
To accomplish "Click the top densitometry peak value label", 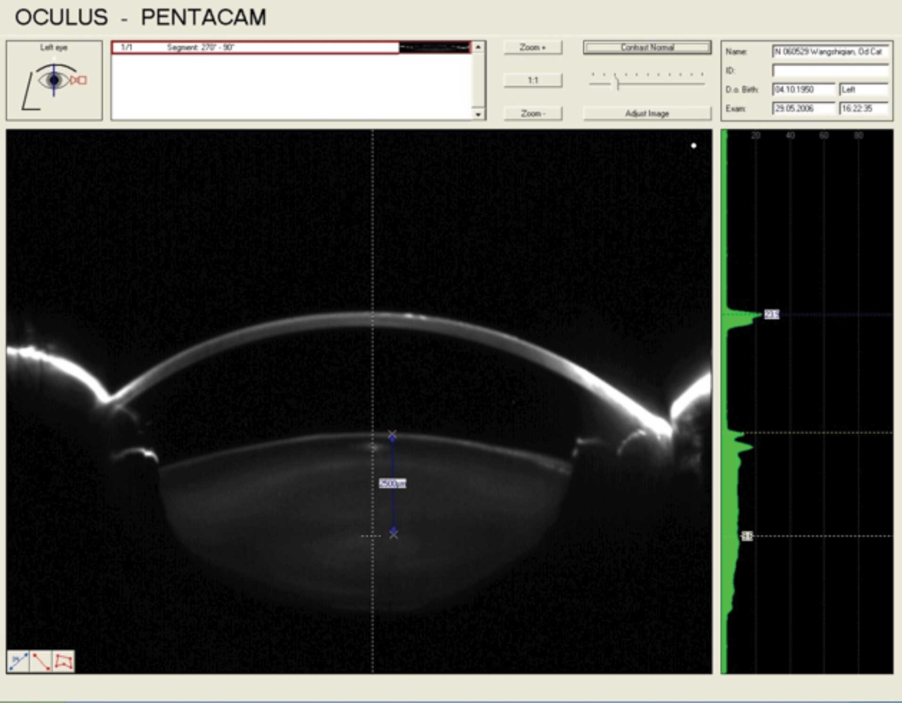I will coord(771,314).
